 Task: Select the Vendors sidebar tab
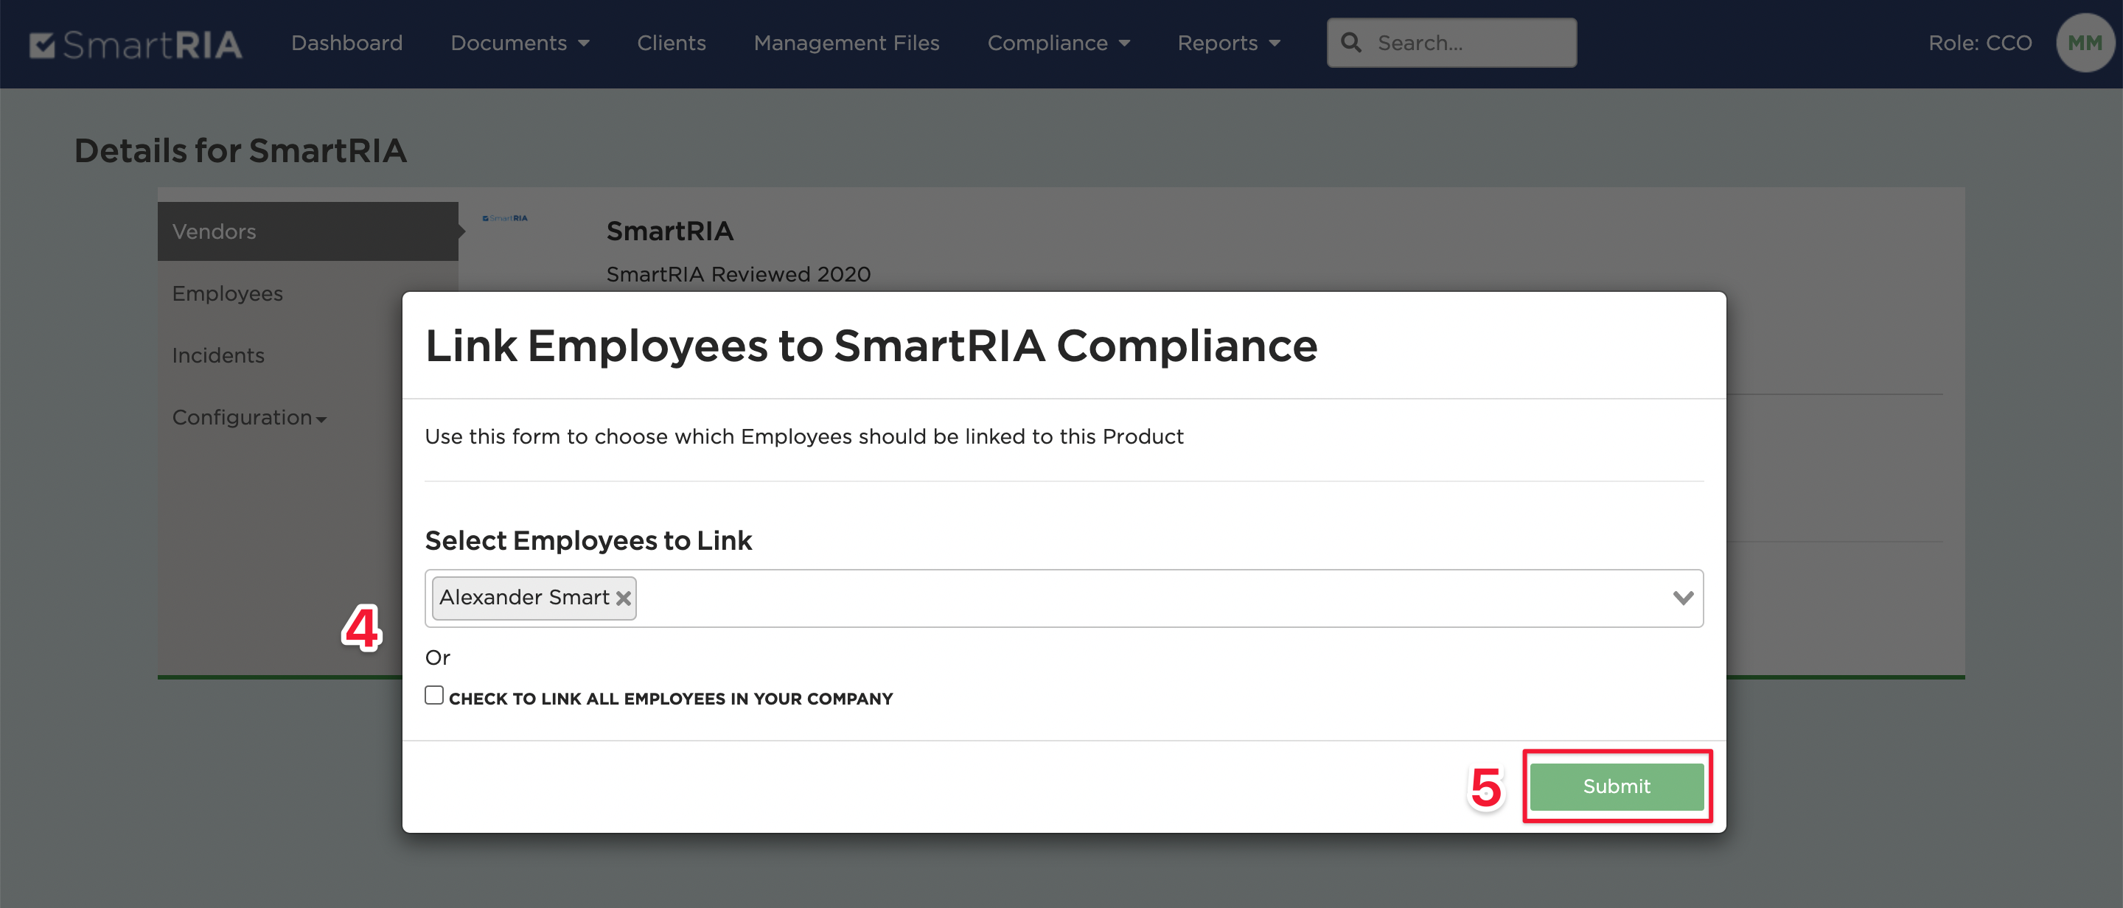tap(307, 231)
